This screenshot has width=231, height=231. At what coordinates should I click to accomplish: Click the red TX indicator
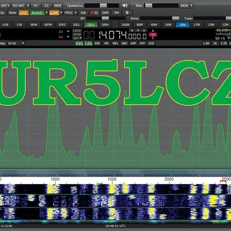(x=153, y=35)
